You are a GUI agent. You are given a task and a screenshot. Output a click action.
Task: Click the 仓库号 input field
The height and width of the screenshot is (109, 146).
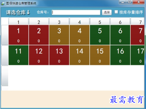pyautogui.click(x=76, y=12)
